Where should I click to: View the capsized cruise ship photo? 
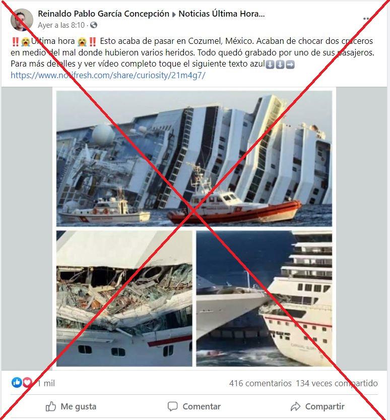tap(194, 158)
